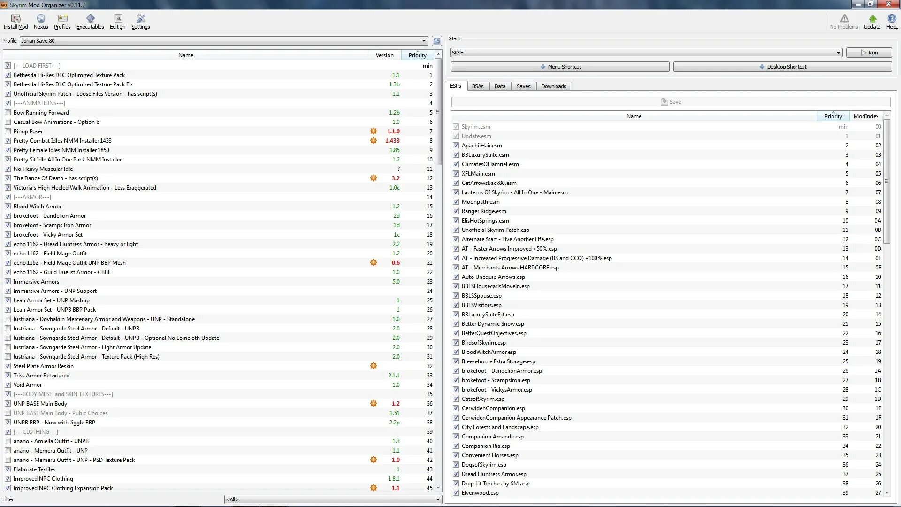Sort plugin list by Name column
Screen dimensions: 901x507
click(x=634, y=116)
